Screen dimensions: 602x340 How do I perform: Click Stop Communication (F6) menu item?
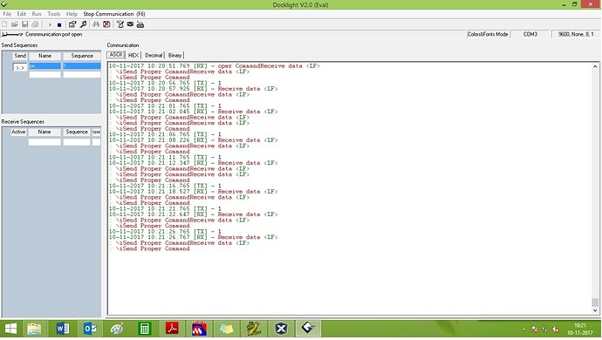click(x=114, y=14)
